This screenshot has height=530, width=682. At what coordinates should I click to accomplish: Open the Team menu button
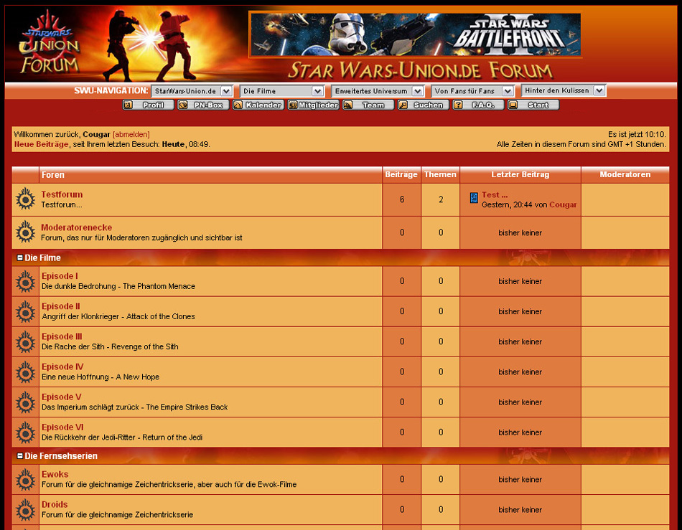pyautogui.click(x=368, y=105)
